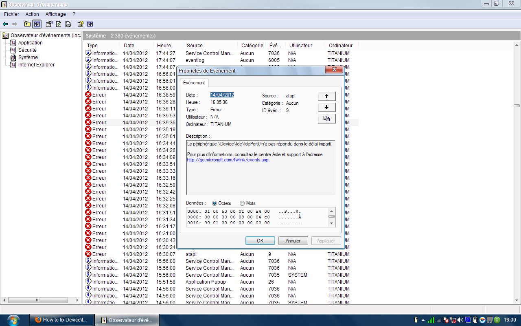This screenshot has height=326, width=521.
Task: Sort by the Type column header
Action: (101, 46)
